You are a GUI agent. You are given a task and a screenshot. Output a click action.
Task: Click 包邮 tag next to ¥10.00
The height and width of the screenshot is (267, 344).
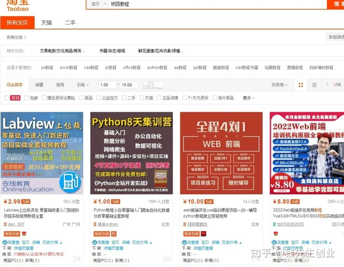click(209, 202)
